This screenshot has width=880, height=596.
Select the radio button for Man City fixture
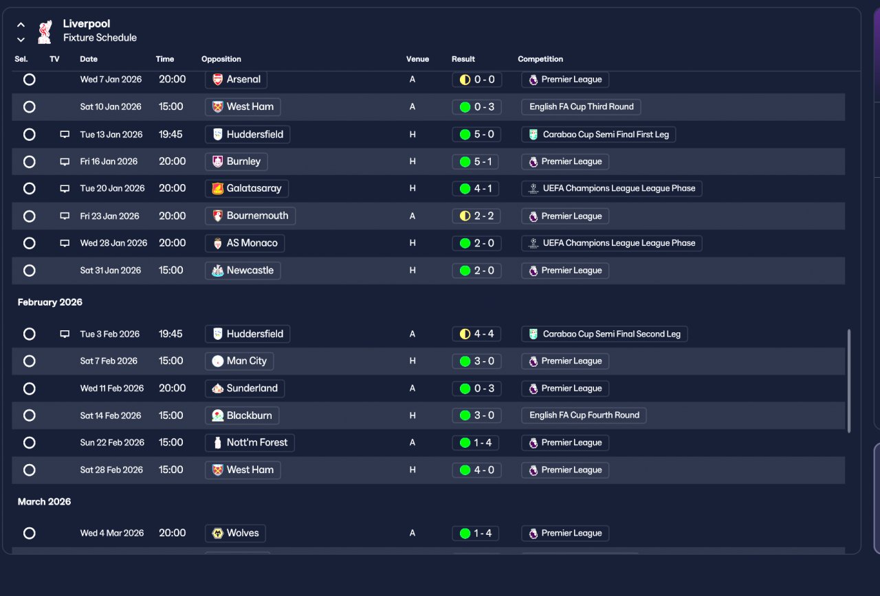click(x=29, y=361)
